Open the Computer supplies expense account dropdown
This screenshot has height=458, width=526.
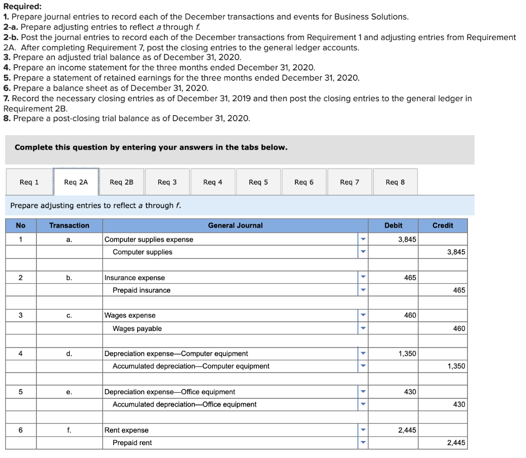tap(363, 240)
